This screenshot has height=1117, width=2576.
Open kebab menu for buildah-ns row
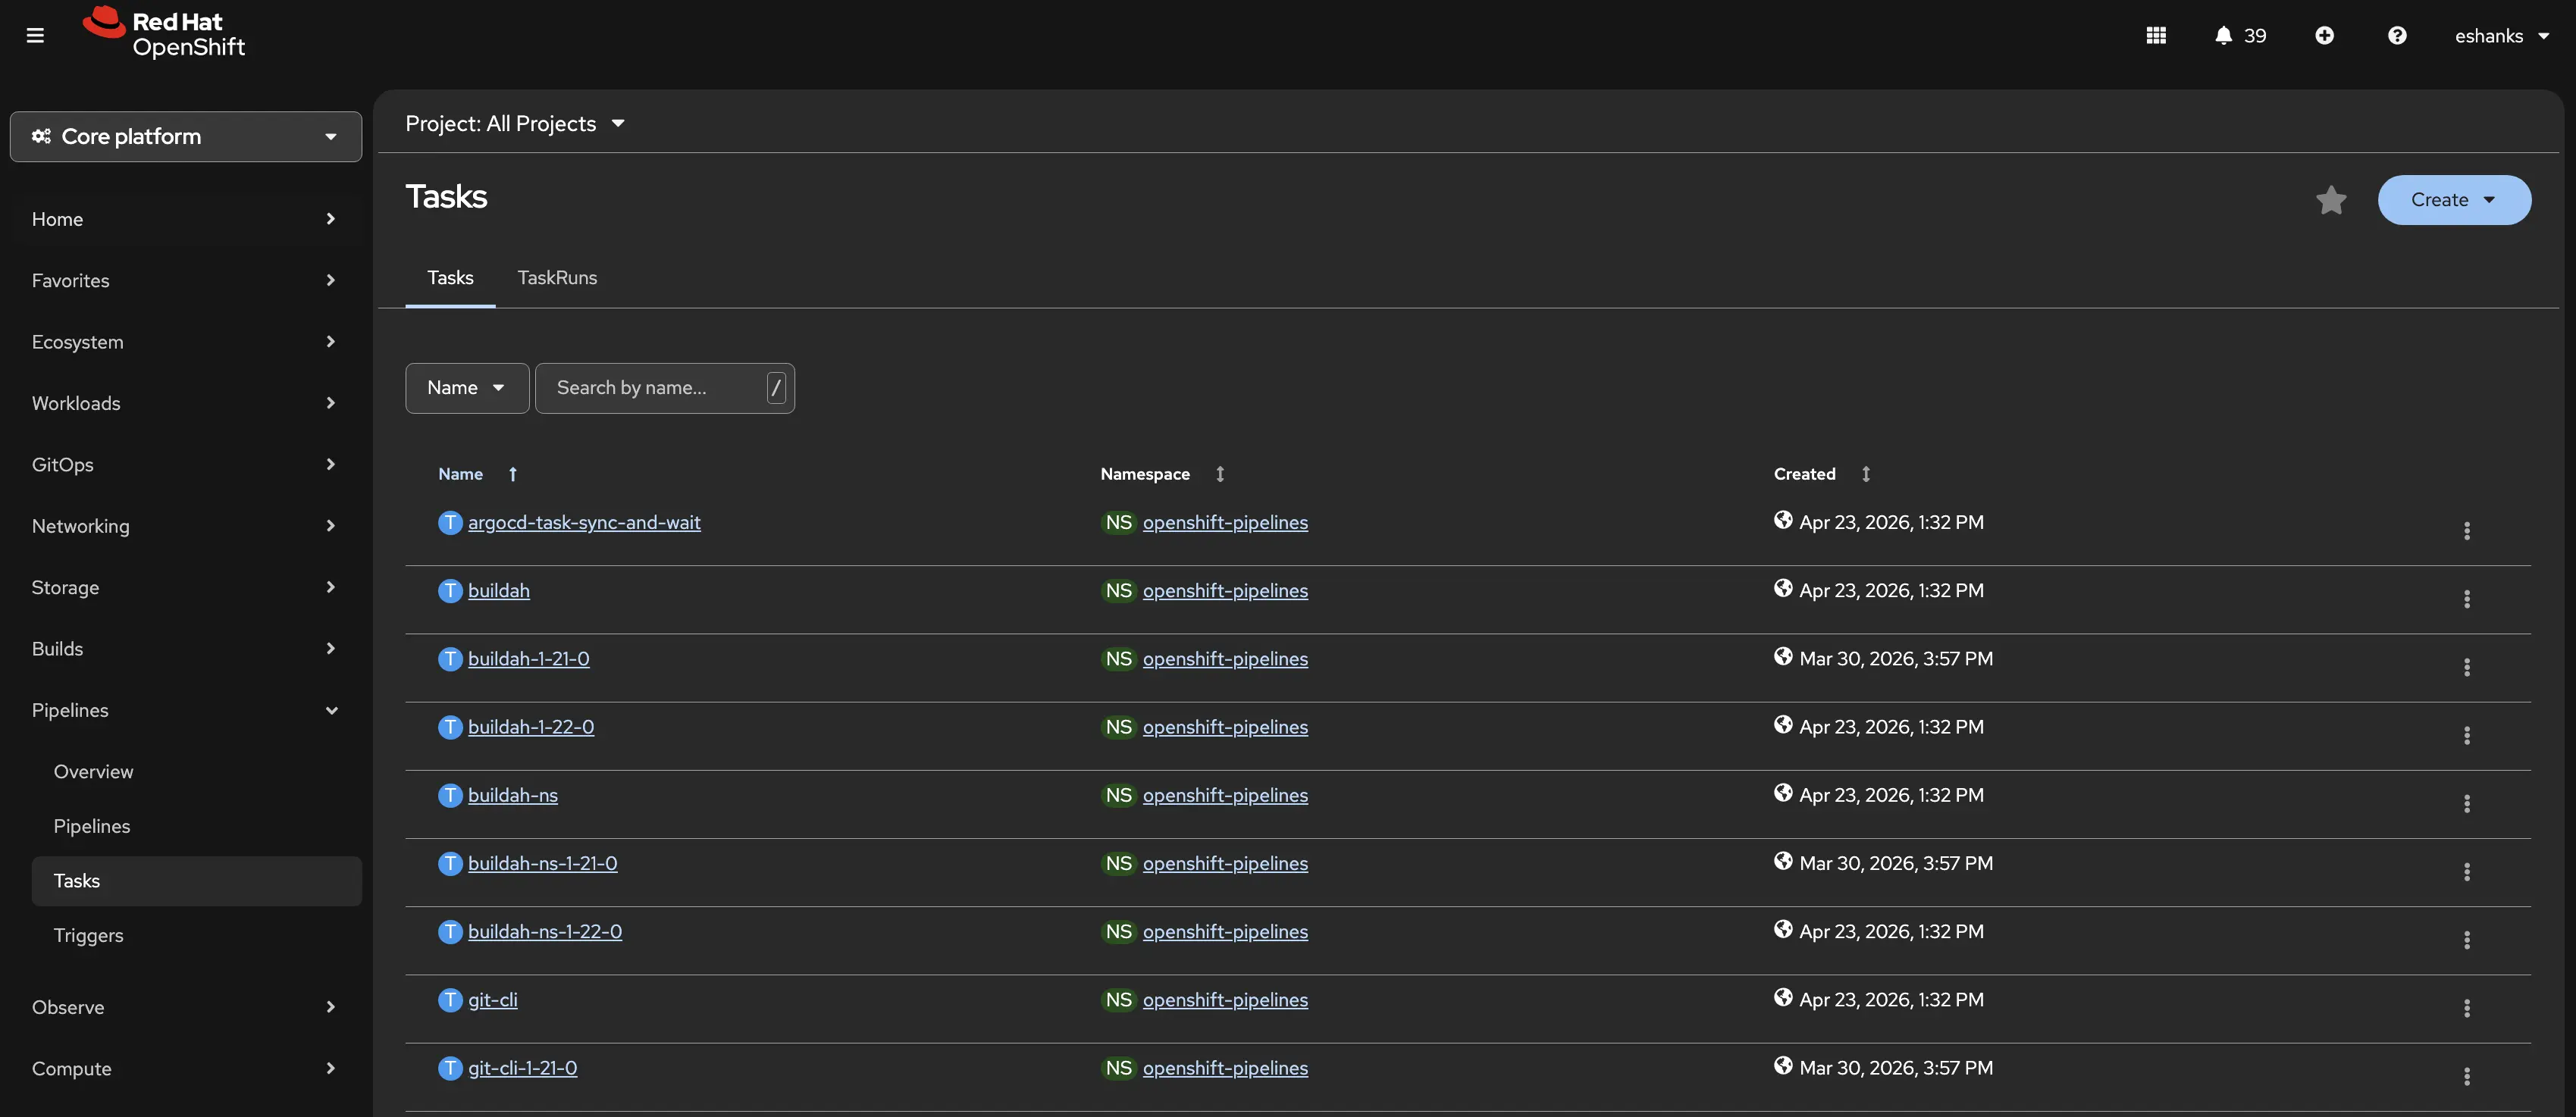[2467, 803]
